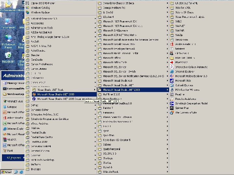
Task: Select the Microsoft Developer Network folder
Action: tap(133, 49)
